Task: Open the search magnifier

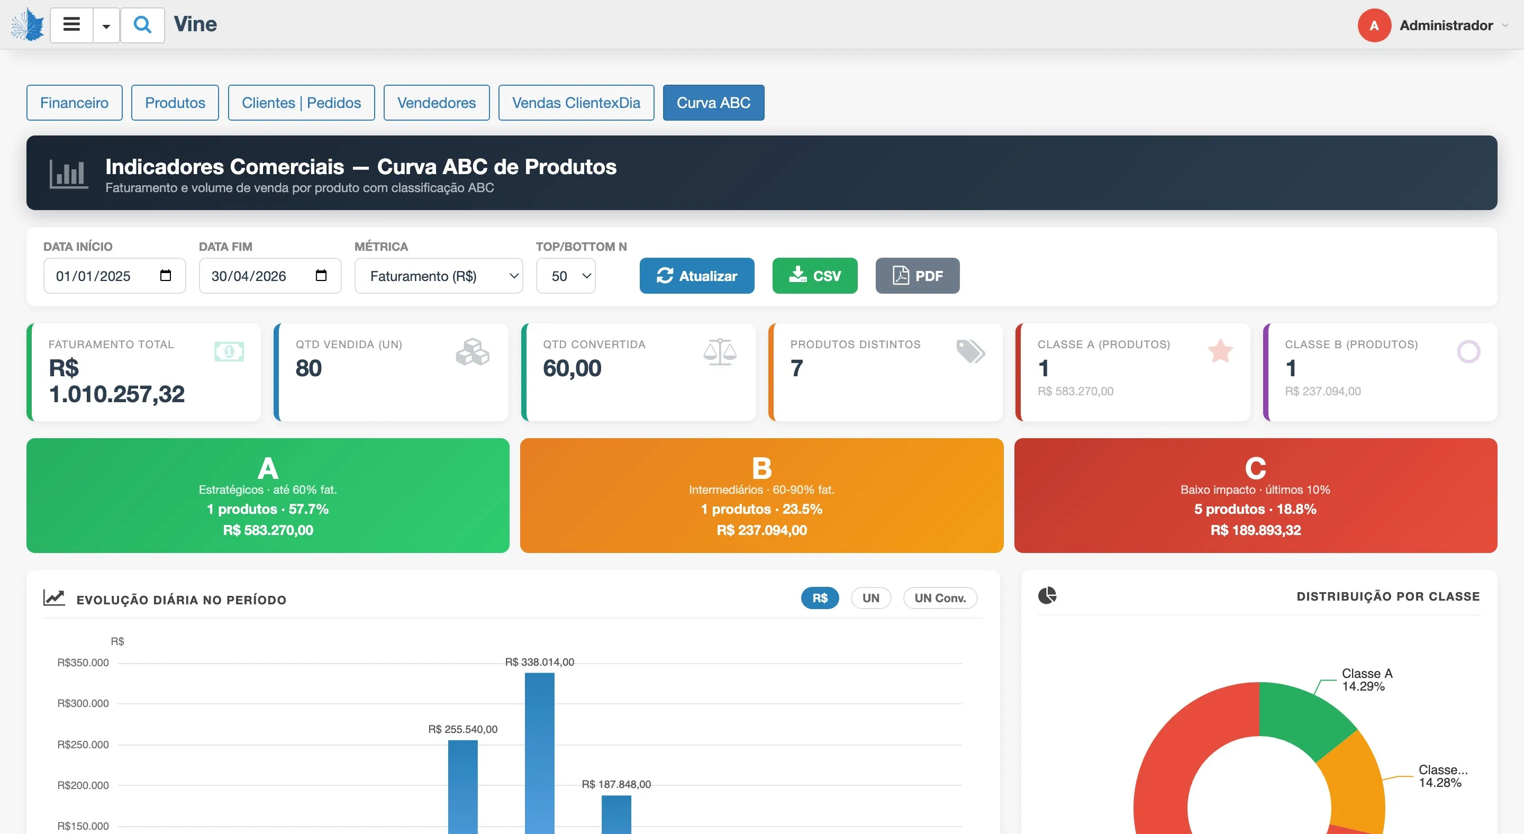Action: coord(142,25)
